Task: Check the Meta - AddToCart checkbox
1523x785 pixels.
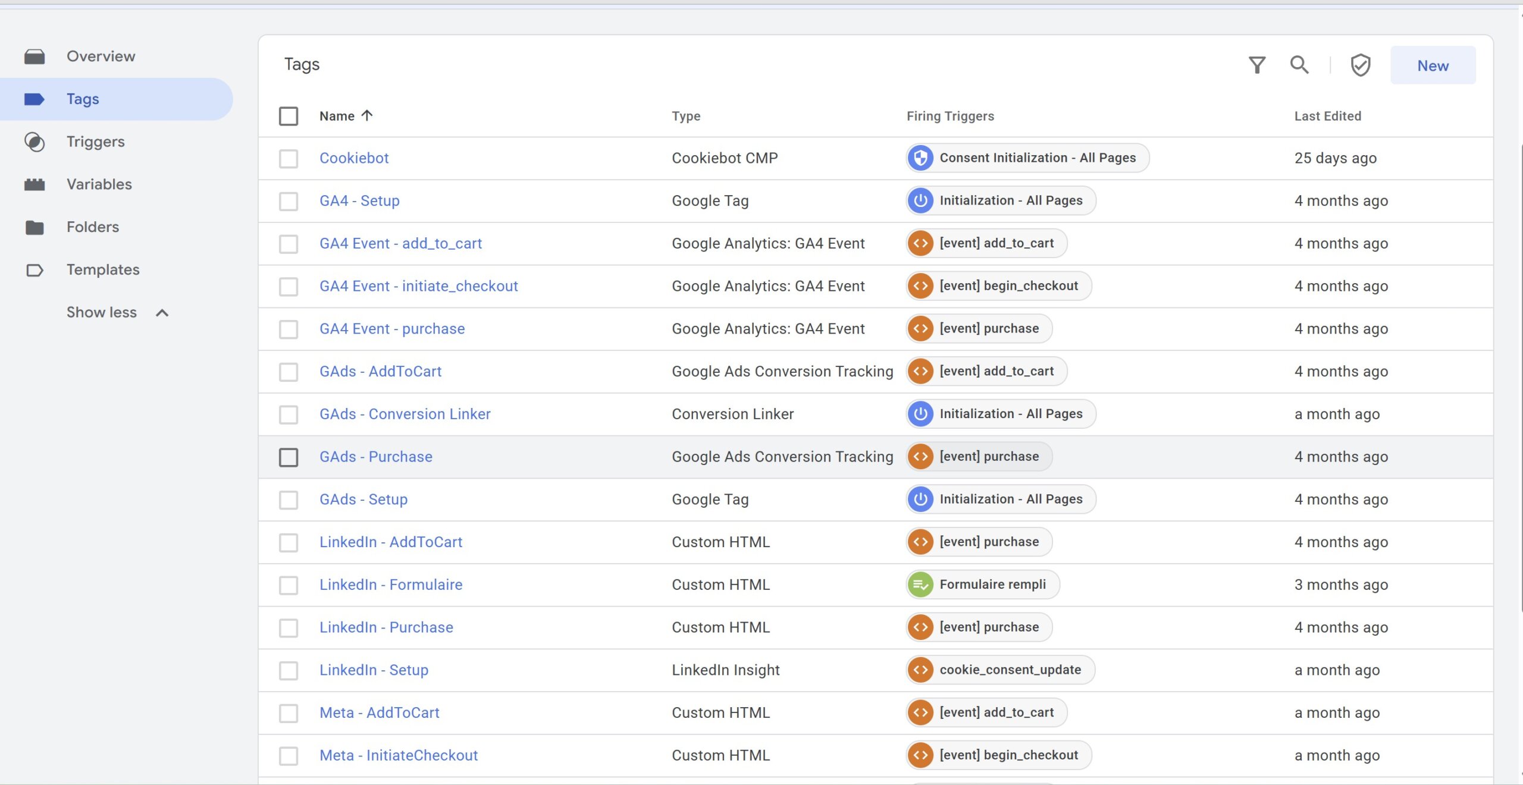Action: 289,714
